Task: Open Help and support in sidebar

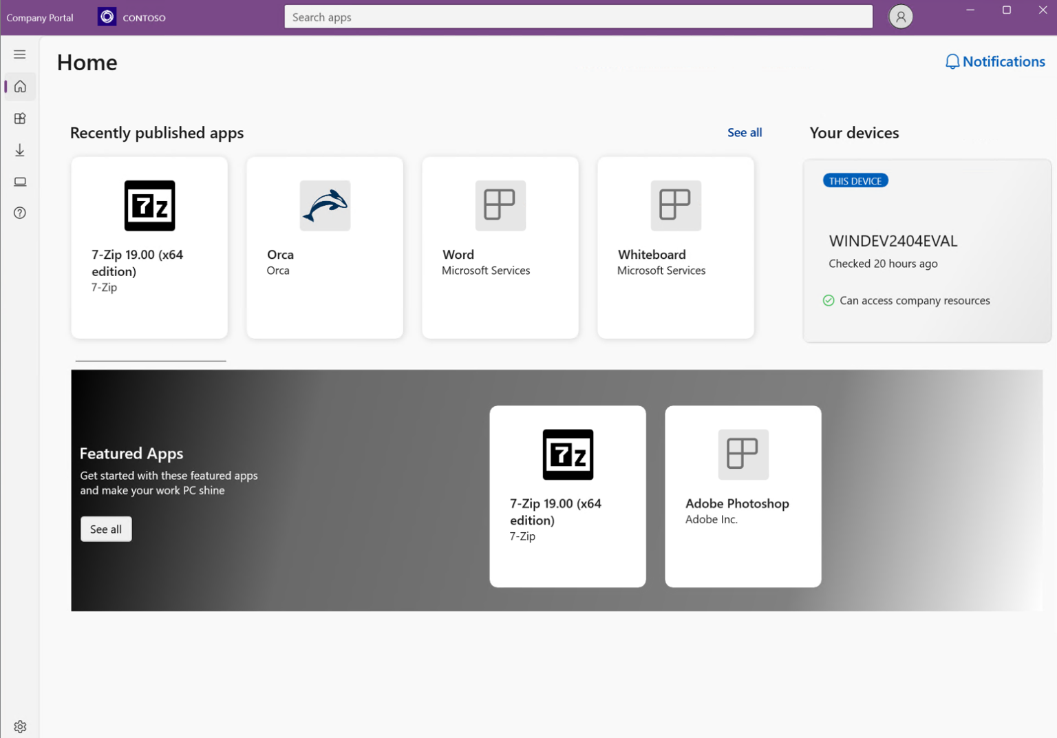Action: click(19, 213)
